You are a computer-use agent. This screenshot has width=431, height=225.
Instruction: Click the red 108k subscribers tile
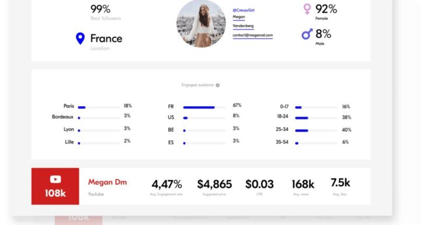[x=55, y=187]
